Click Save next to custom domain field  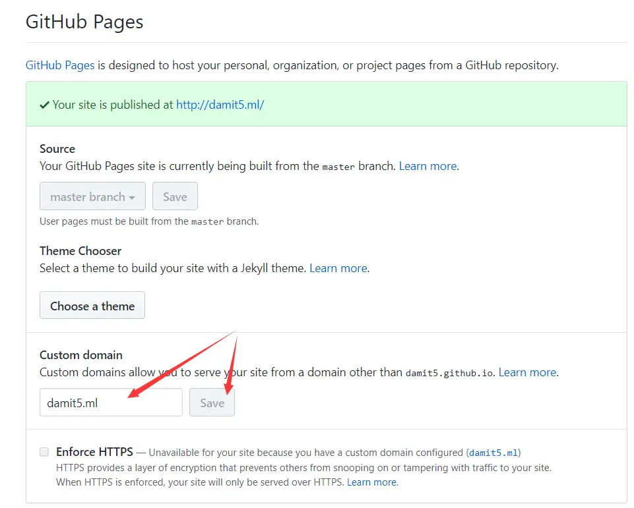[212, 403]
